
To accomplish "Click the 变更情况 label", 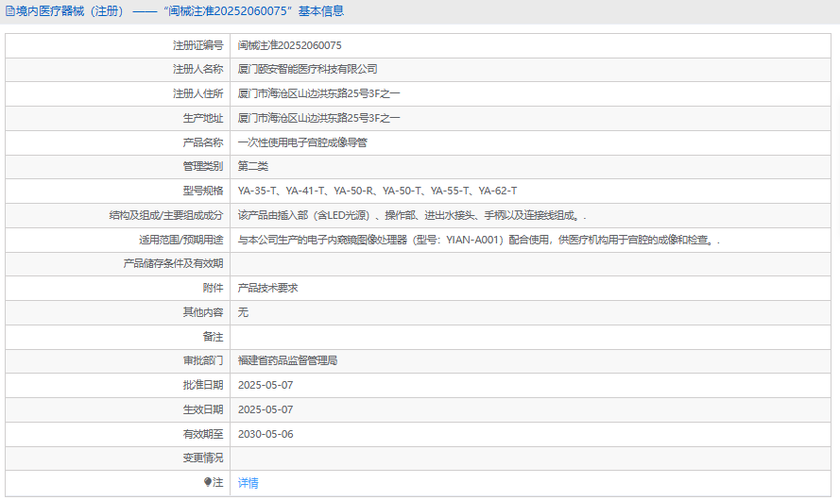I will pos(203,458).
